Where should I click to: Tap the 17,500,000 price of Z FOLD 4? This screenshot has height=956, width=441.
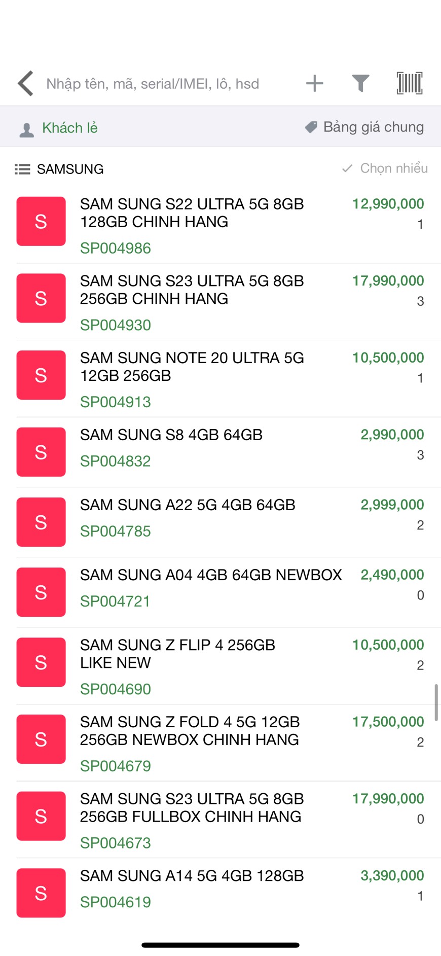(x=388, y=722)
